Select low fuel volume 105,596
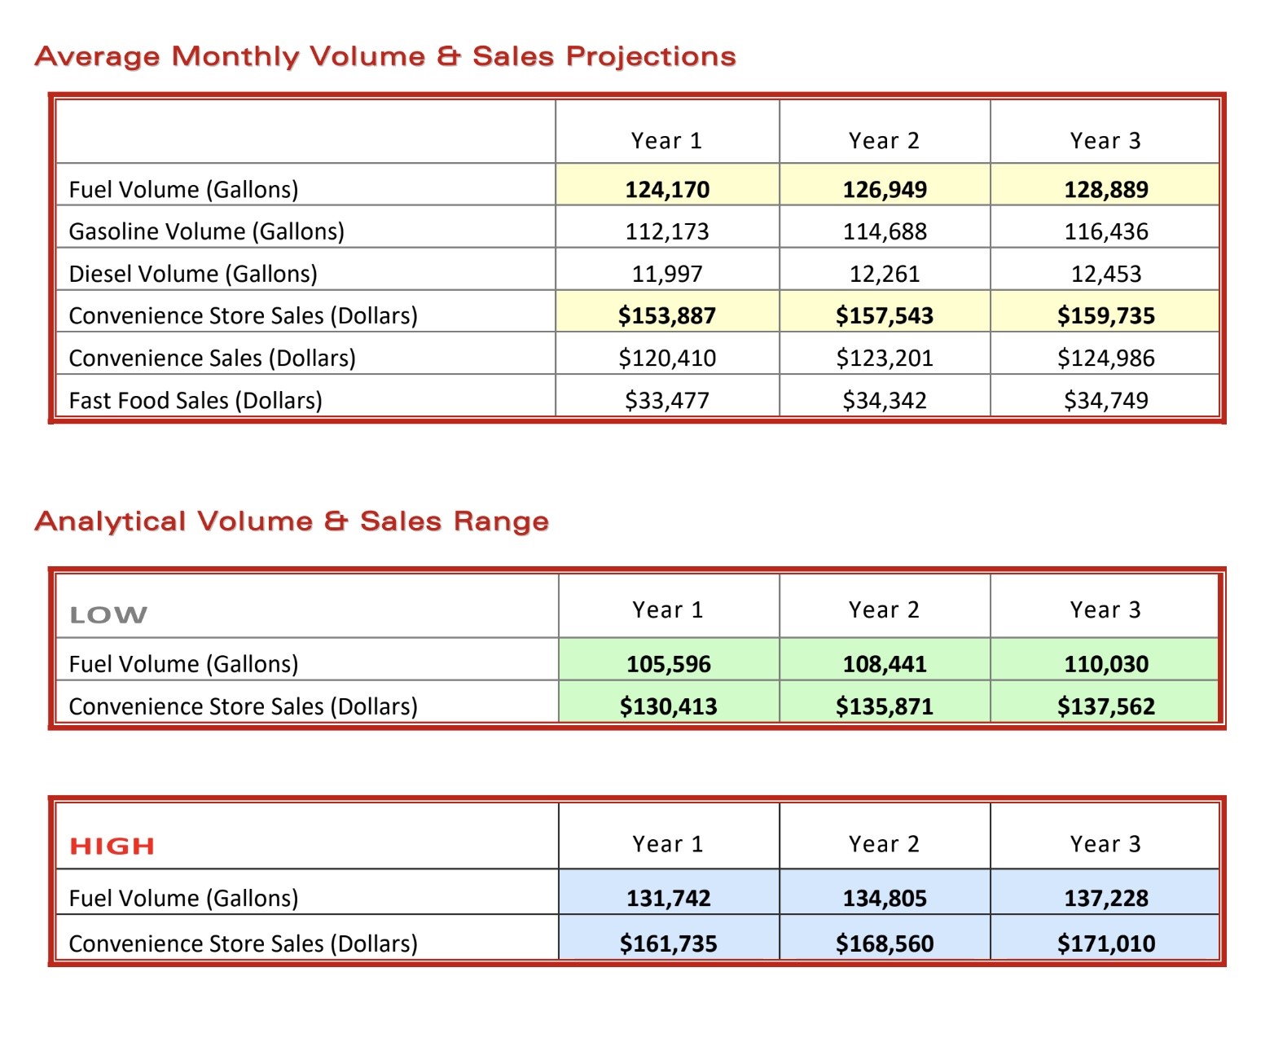1274x1038 pixels. tap(669, 665)
